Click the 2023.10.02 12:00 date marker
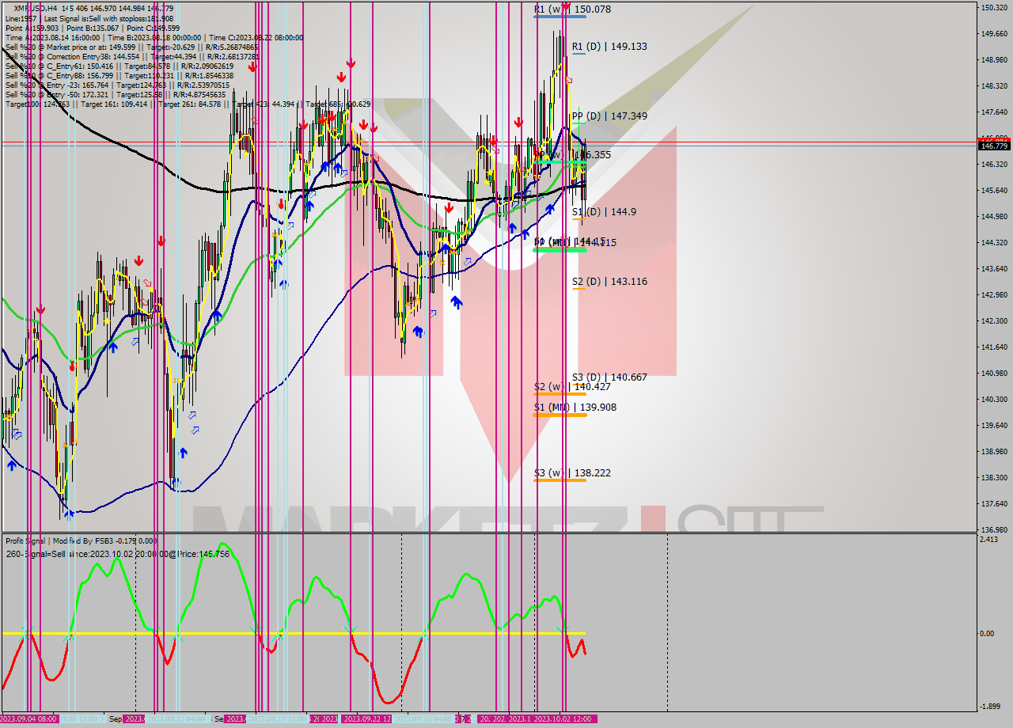1013x728 pixels. pyautogui.click(x=564, y=719)
